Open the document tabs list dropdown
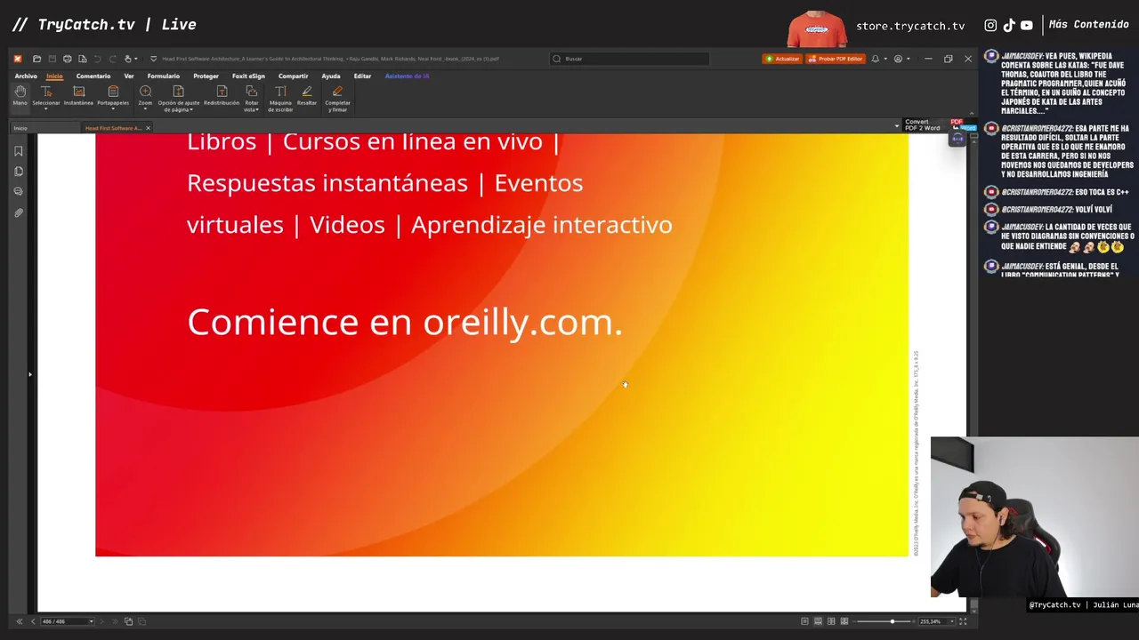The image size is (1139, 640). (897, 127)
